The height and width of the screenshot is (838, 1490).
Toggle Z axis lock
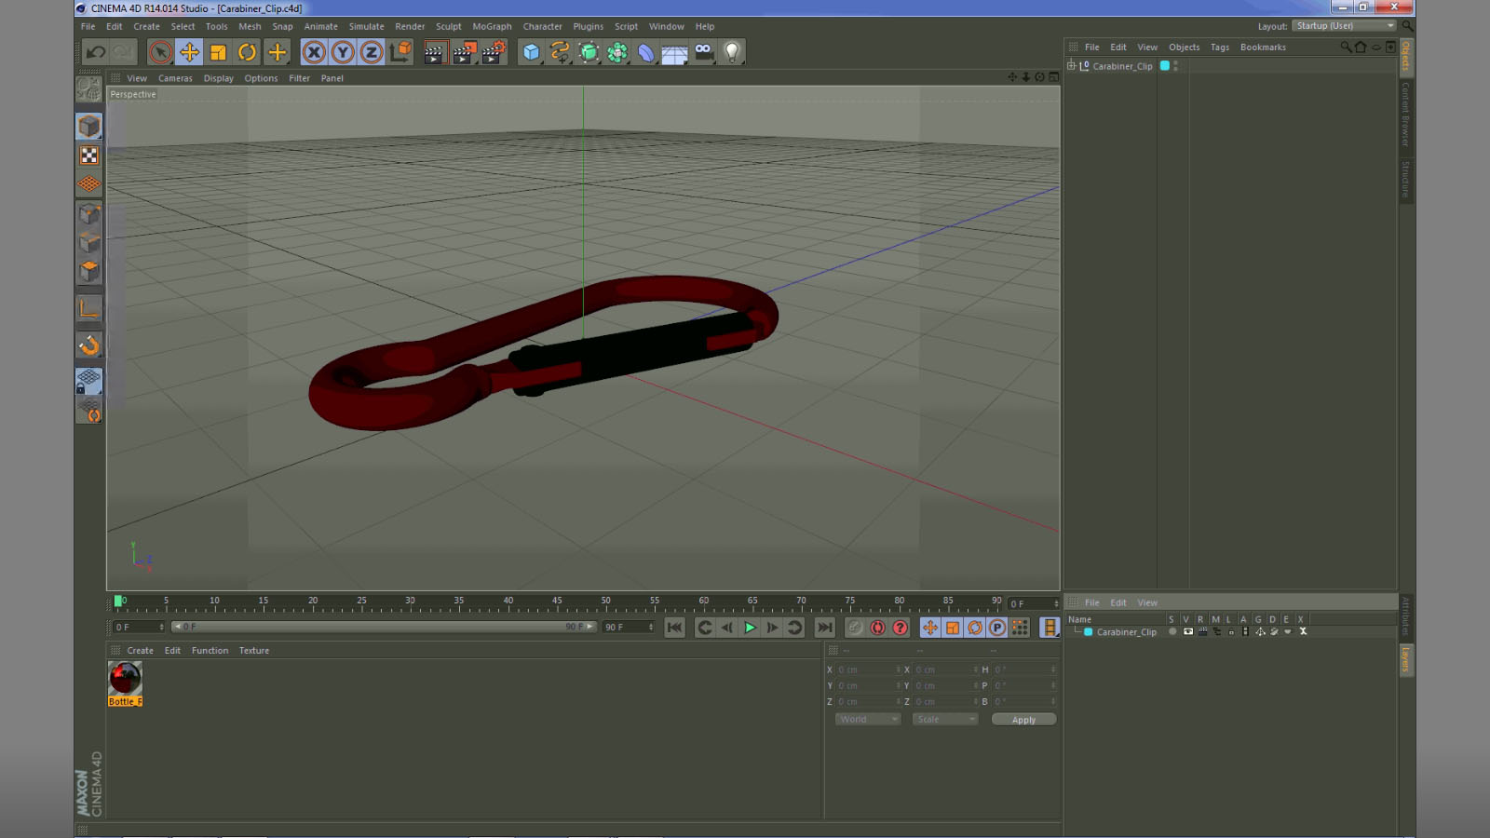(x=372, y=52)
